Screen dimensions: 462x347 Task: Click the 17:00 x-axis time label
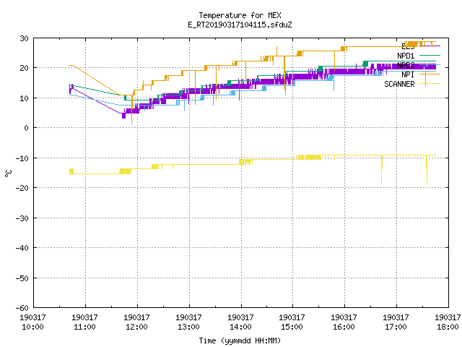coord(396,327)
